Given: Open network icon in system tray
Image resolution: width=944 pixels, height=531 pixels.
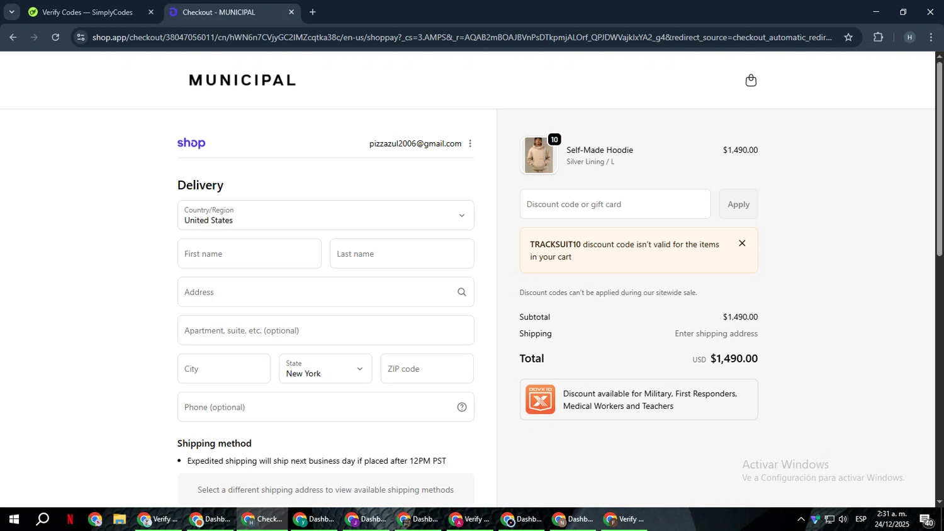Looking at the screenshot, I should pyautogui.click(x=829, y=519).
